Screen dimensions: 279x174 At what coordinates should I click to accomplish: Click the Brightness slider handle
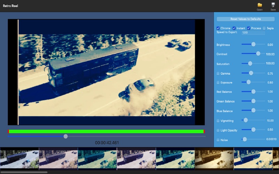point(254,44)
